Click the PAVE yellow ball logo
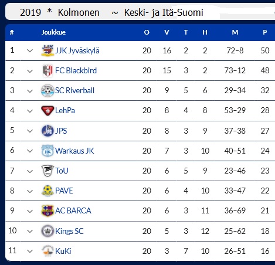The height and width of the screenshot is (265, 275). click(47, 191)
